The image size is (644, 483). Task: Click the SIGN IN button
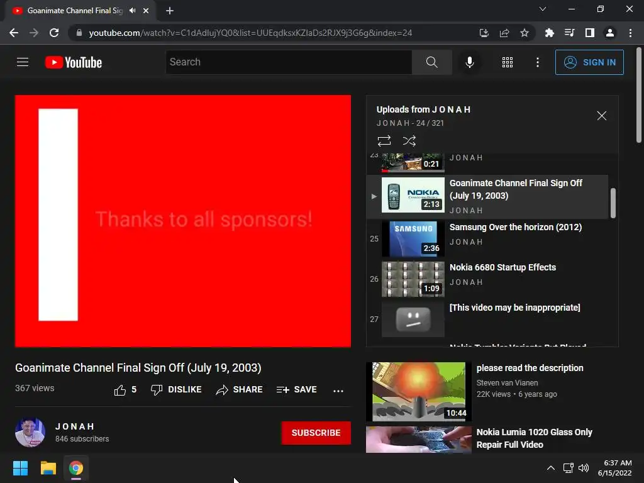click(589, 62)
